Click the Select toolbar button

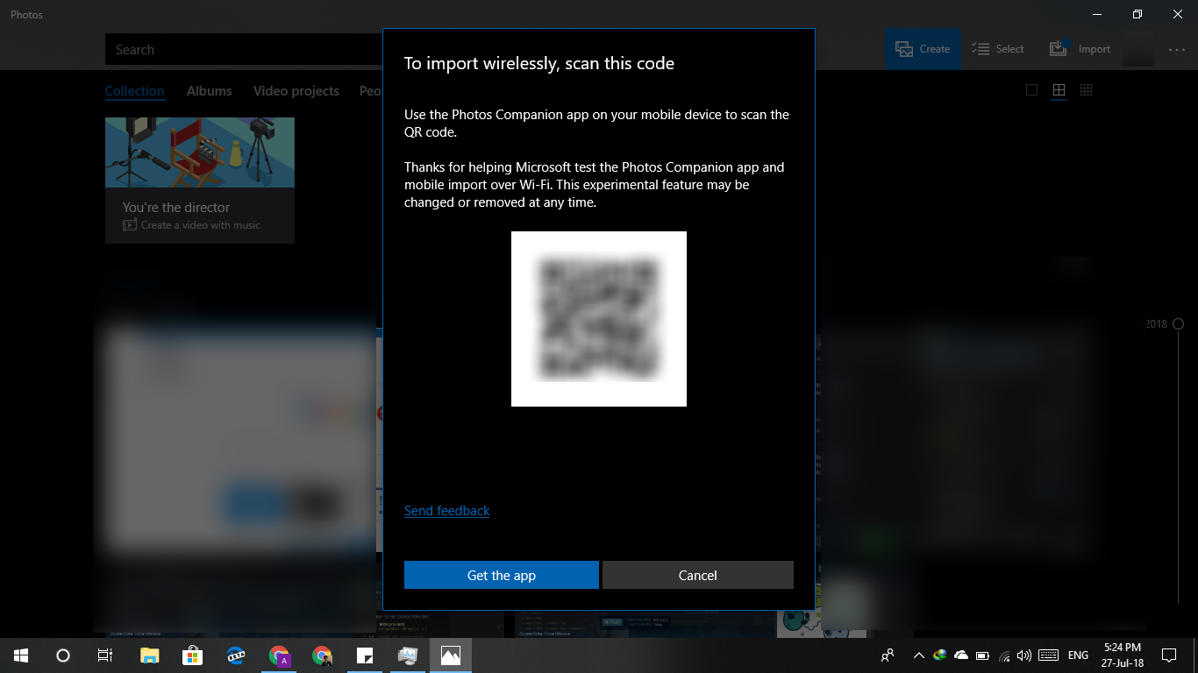[x=998, y=49]
